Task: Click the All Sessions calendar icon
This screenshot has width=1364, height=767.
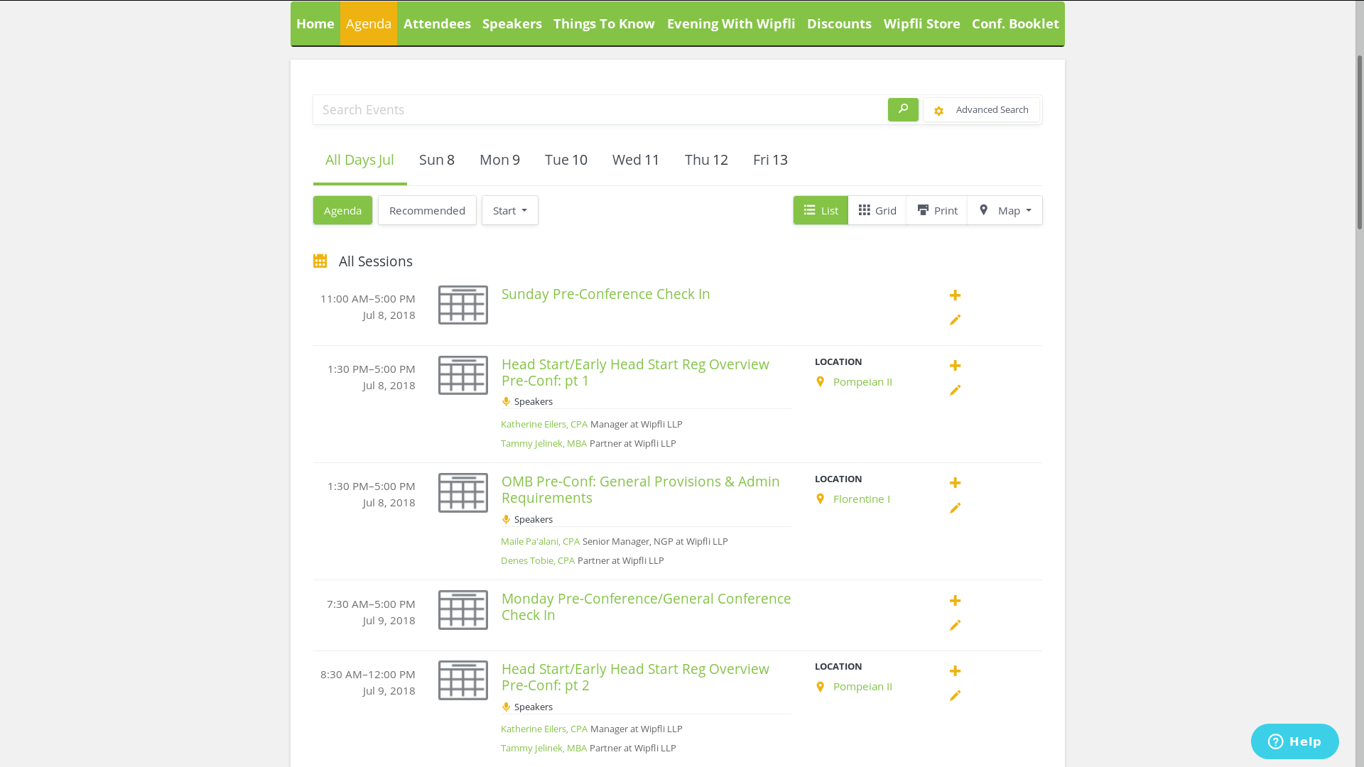Action: [320, 261]
